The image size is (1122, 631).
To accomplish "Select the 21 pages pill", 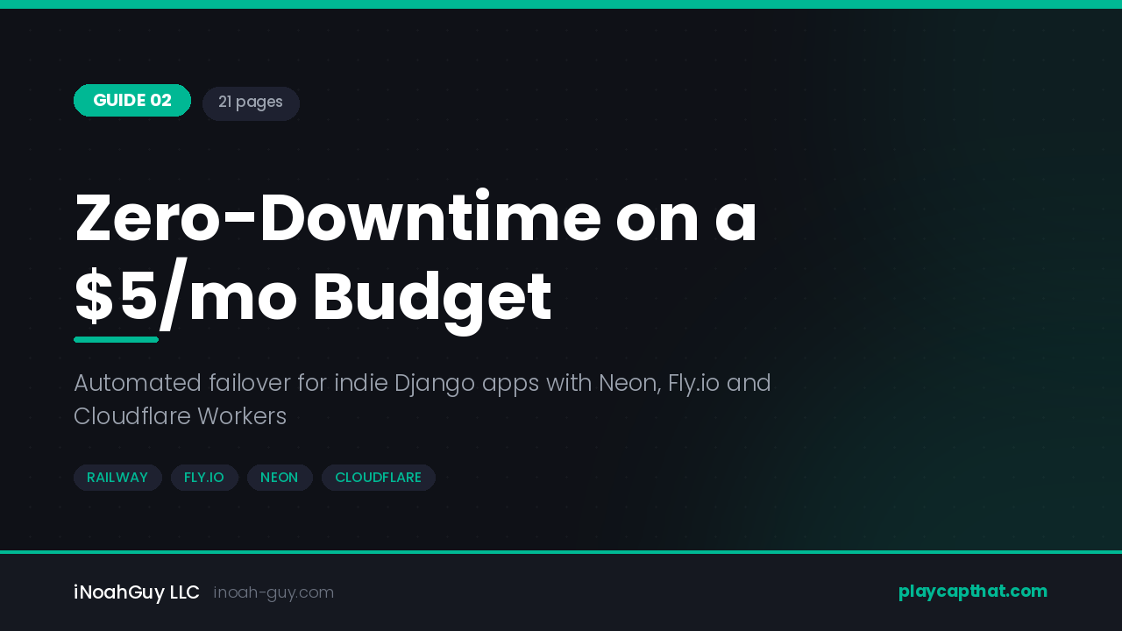I will point(251,103).
